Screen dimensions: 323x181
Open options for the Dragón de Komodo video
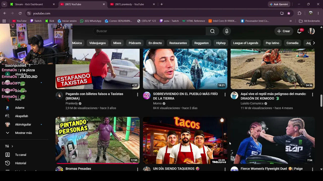[x=312, y=95]
